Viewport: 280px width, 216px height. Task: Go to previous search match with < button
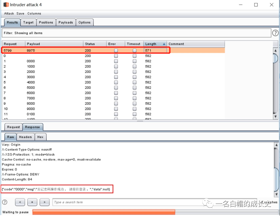click(20, 202)
